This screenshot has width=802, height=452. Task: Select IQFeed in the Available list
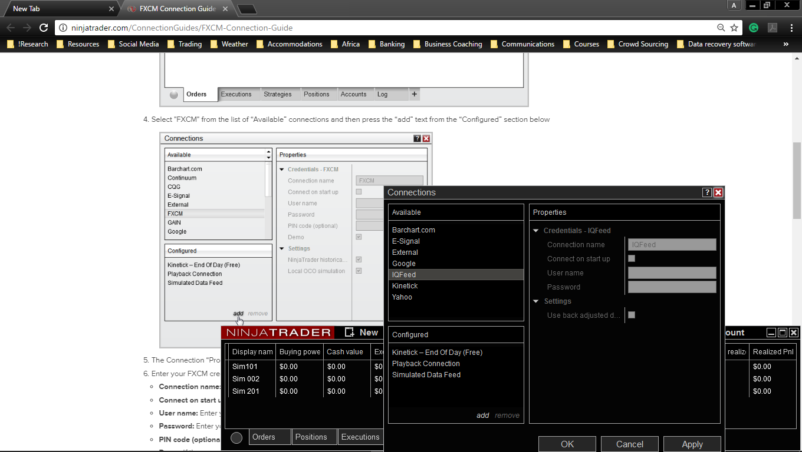click(456, 275)
